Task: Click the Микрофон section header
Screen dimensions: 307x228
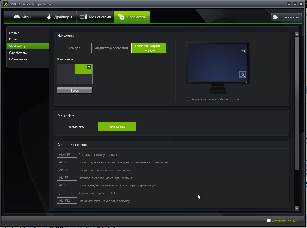Action: tap(66, 115)
